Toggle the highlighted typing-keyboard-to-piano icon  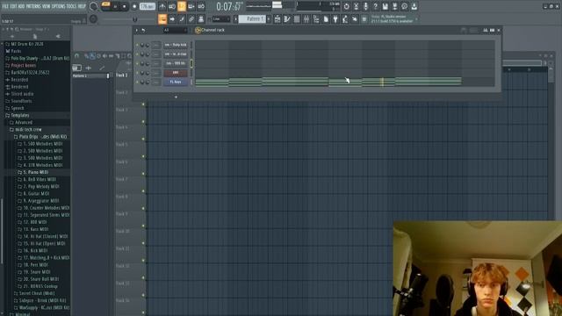pos(162,19)
